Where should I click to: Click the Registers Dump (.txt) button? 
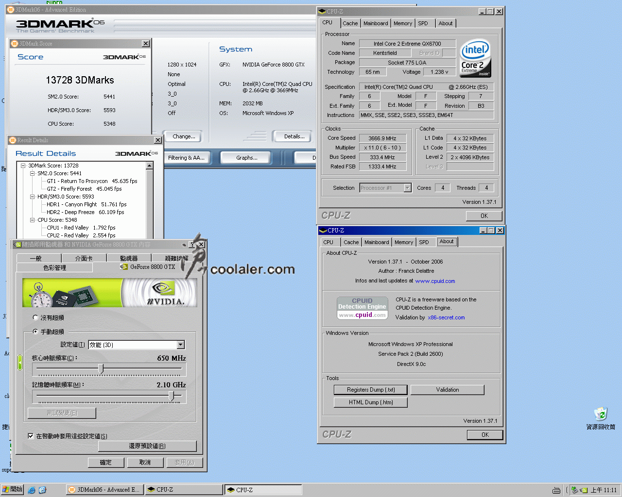coord(371,390)
